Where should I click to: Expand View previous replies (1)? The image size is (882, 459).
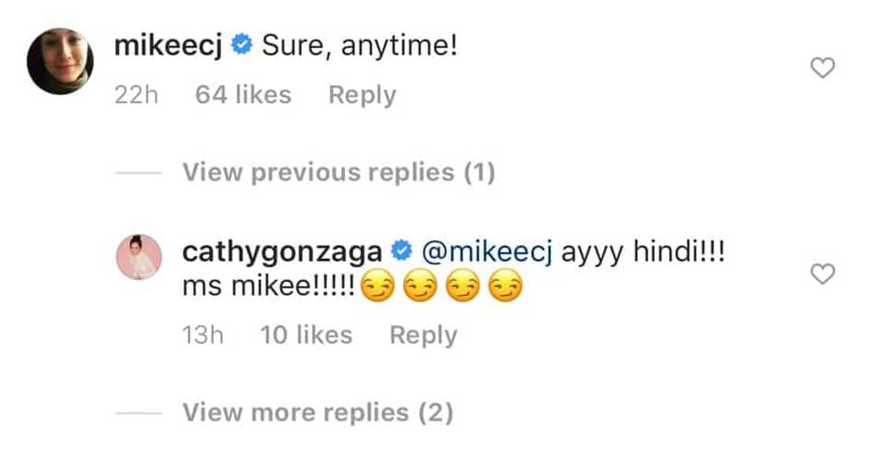(339, 172)
